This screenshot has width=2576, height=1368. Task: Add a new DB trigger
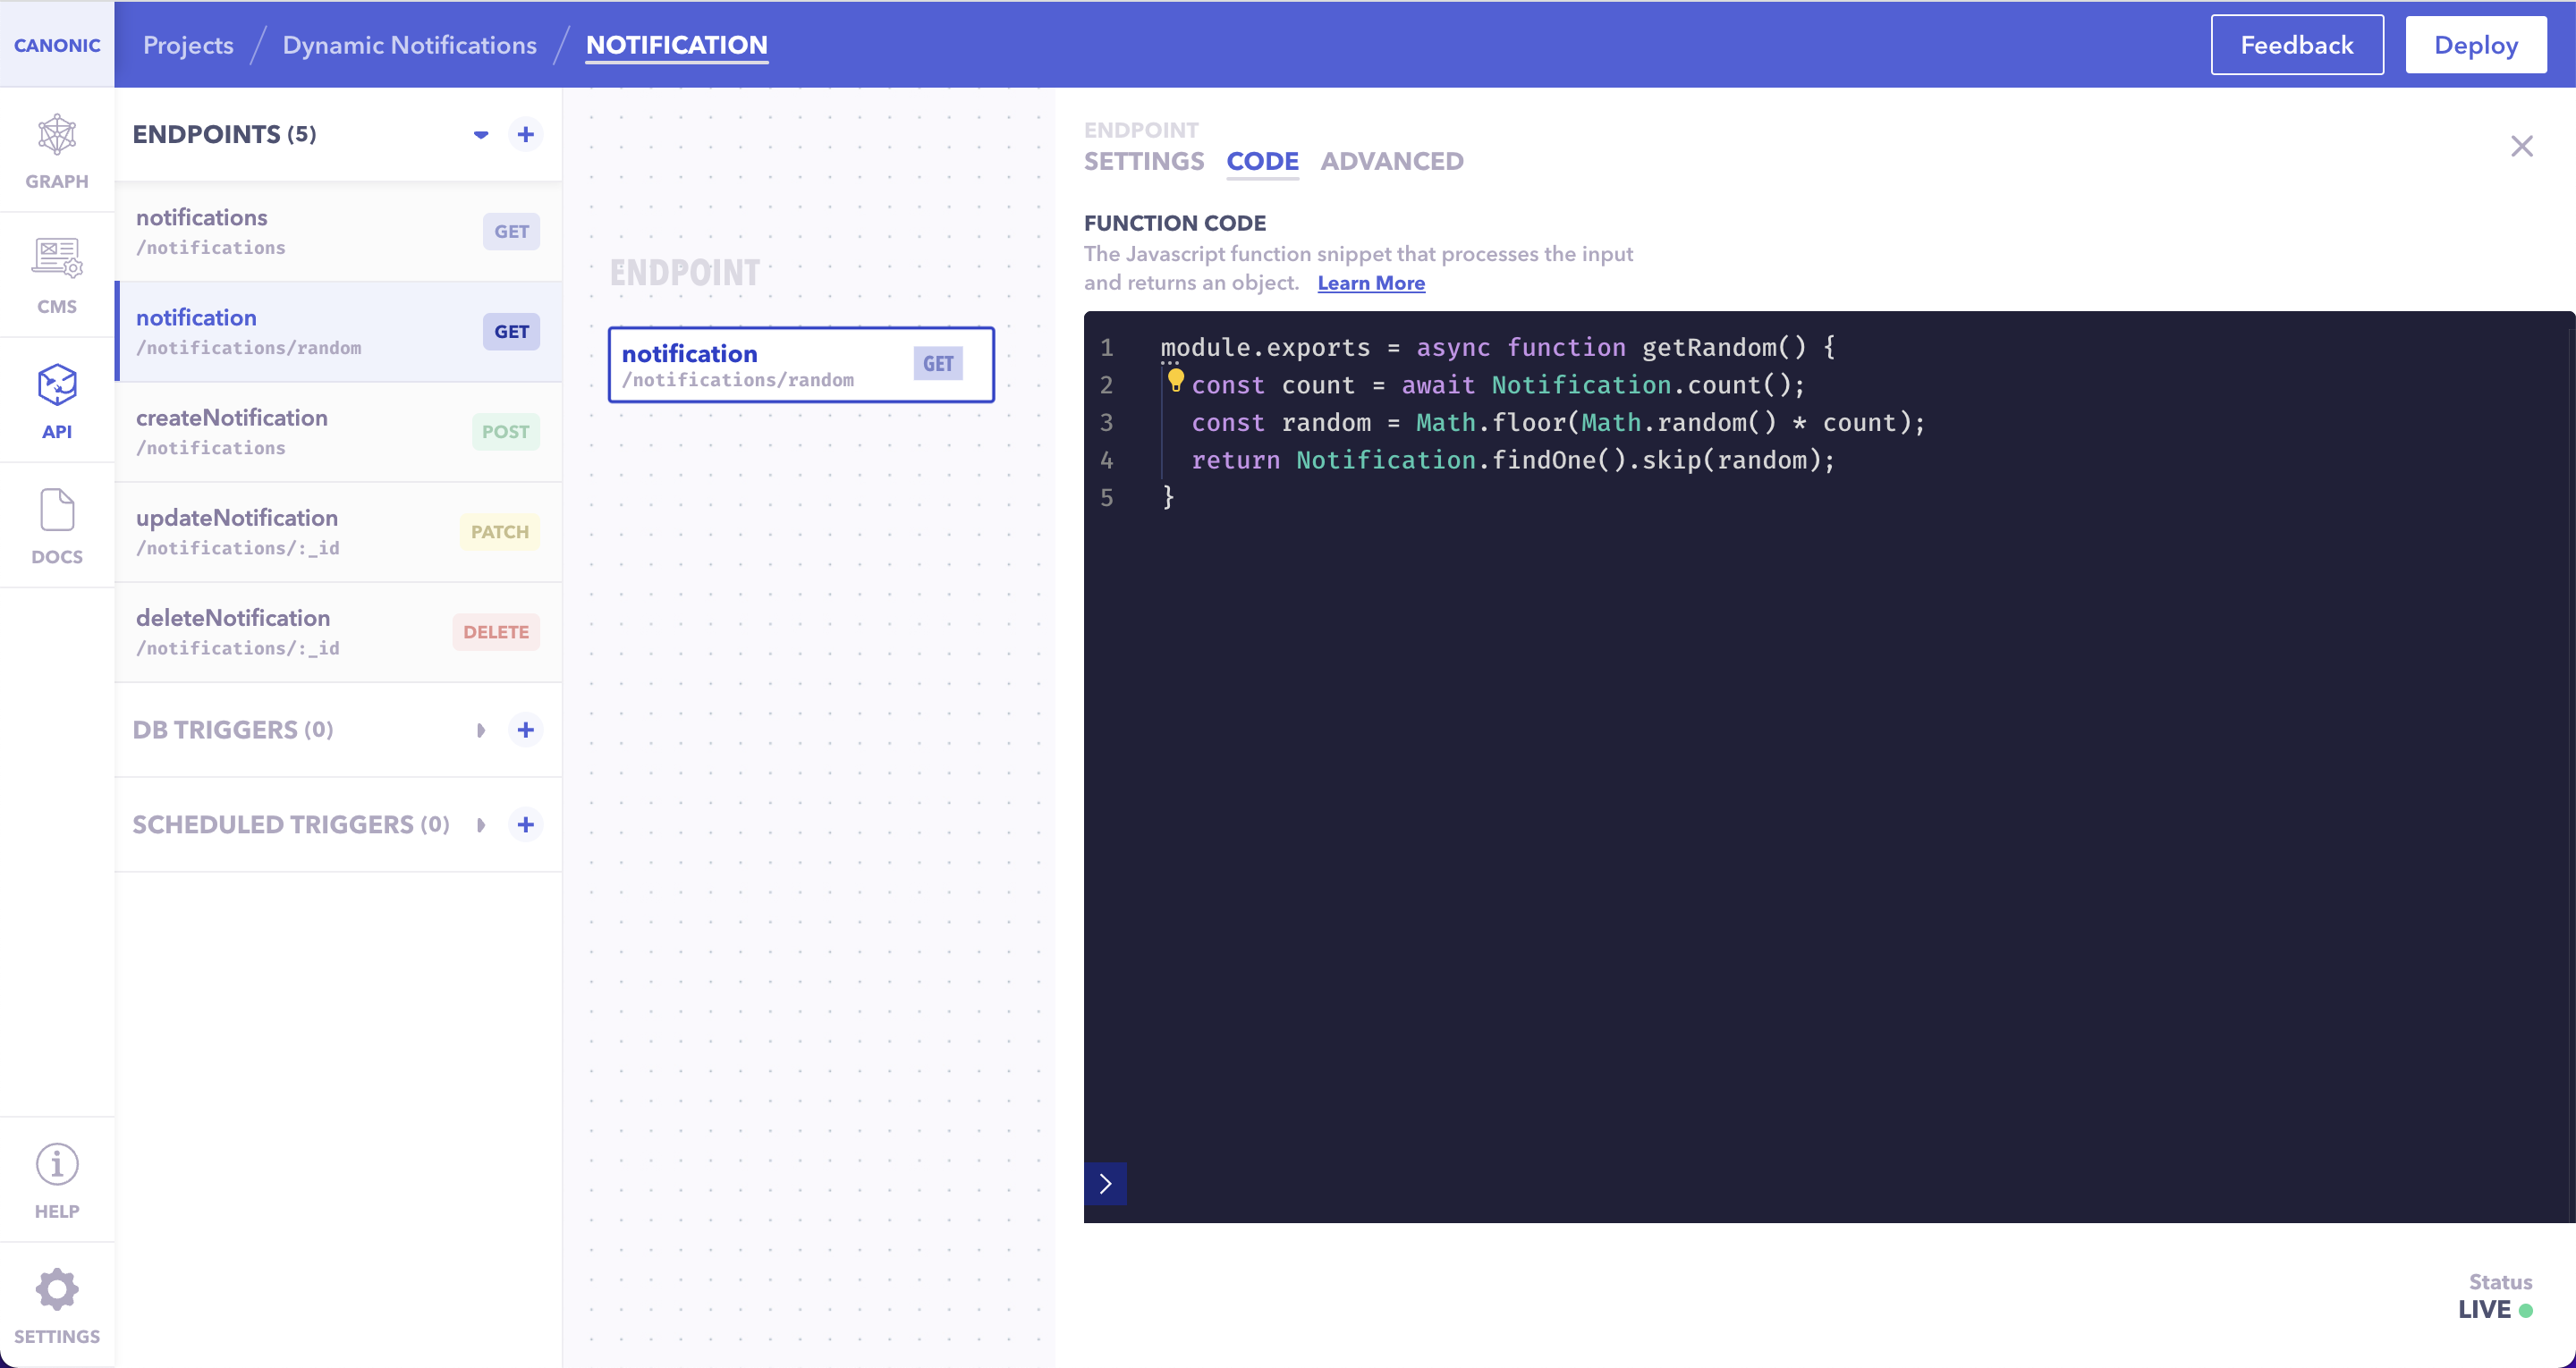(x=525, y=730)
